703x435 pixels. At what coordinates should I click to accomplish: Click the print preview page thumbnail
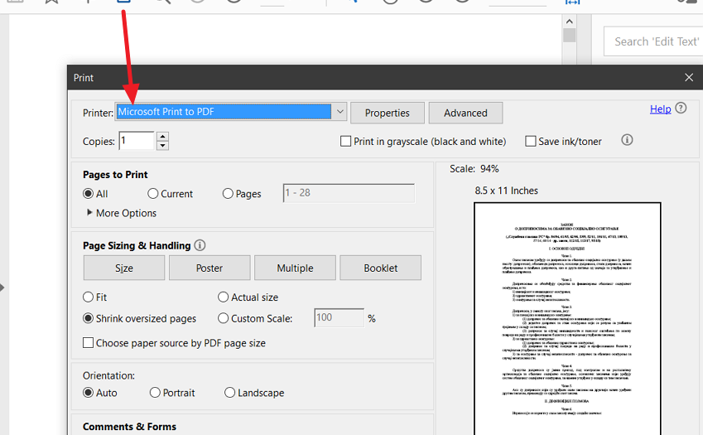567,318
